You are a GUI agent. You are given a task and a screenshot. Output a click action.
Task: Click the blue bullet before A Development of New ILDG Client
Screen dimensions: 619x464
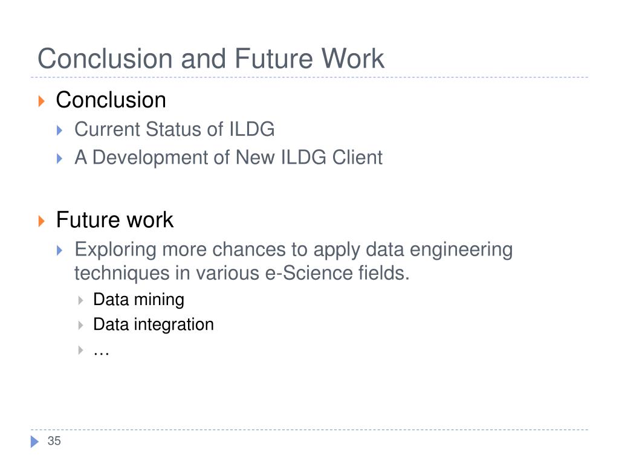(60, 159)
